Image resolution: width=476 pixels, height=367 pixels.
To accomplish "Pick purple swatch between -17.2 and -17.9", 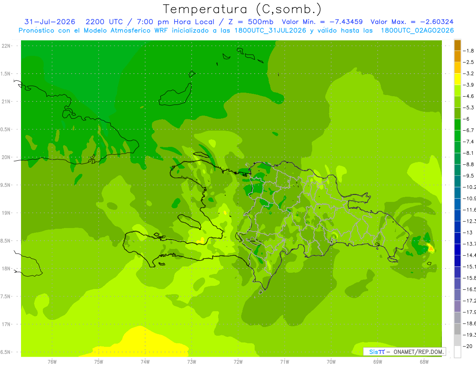I will (457, 306).
